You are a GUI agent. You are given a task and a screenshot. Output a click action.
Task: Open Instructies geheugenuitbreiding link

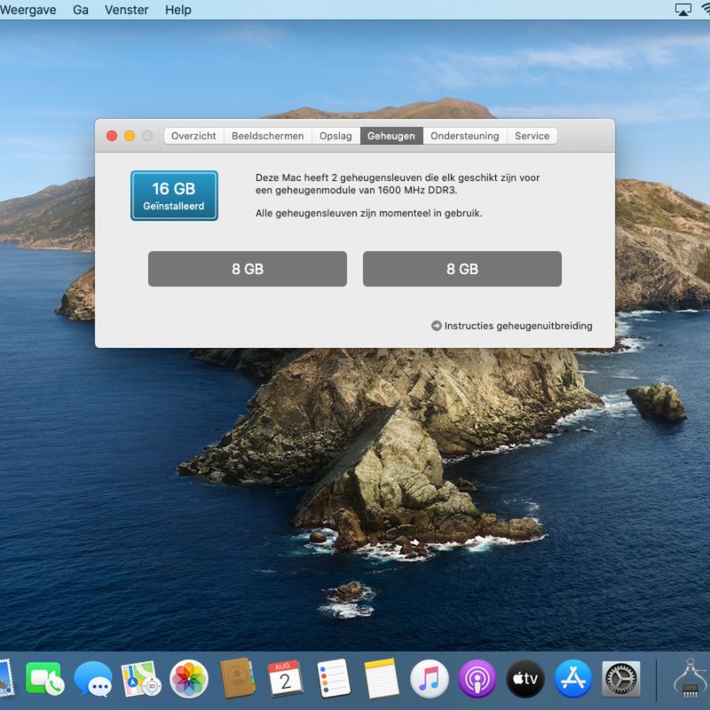point(518,326)
